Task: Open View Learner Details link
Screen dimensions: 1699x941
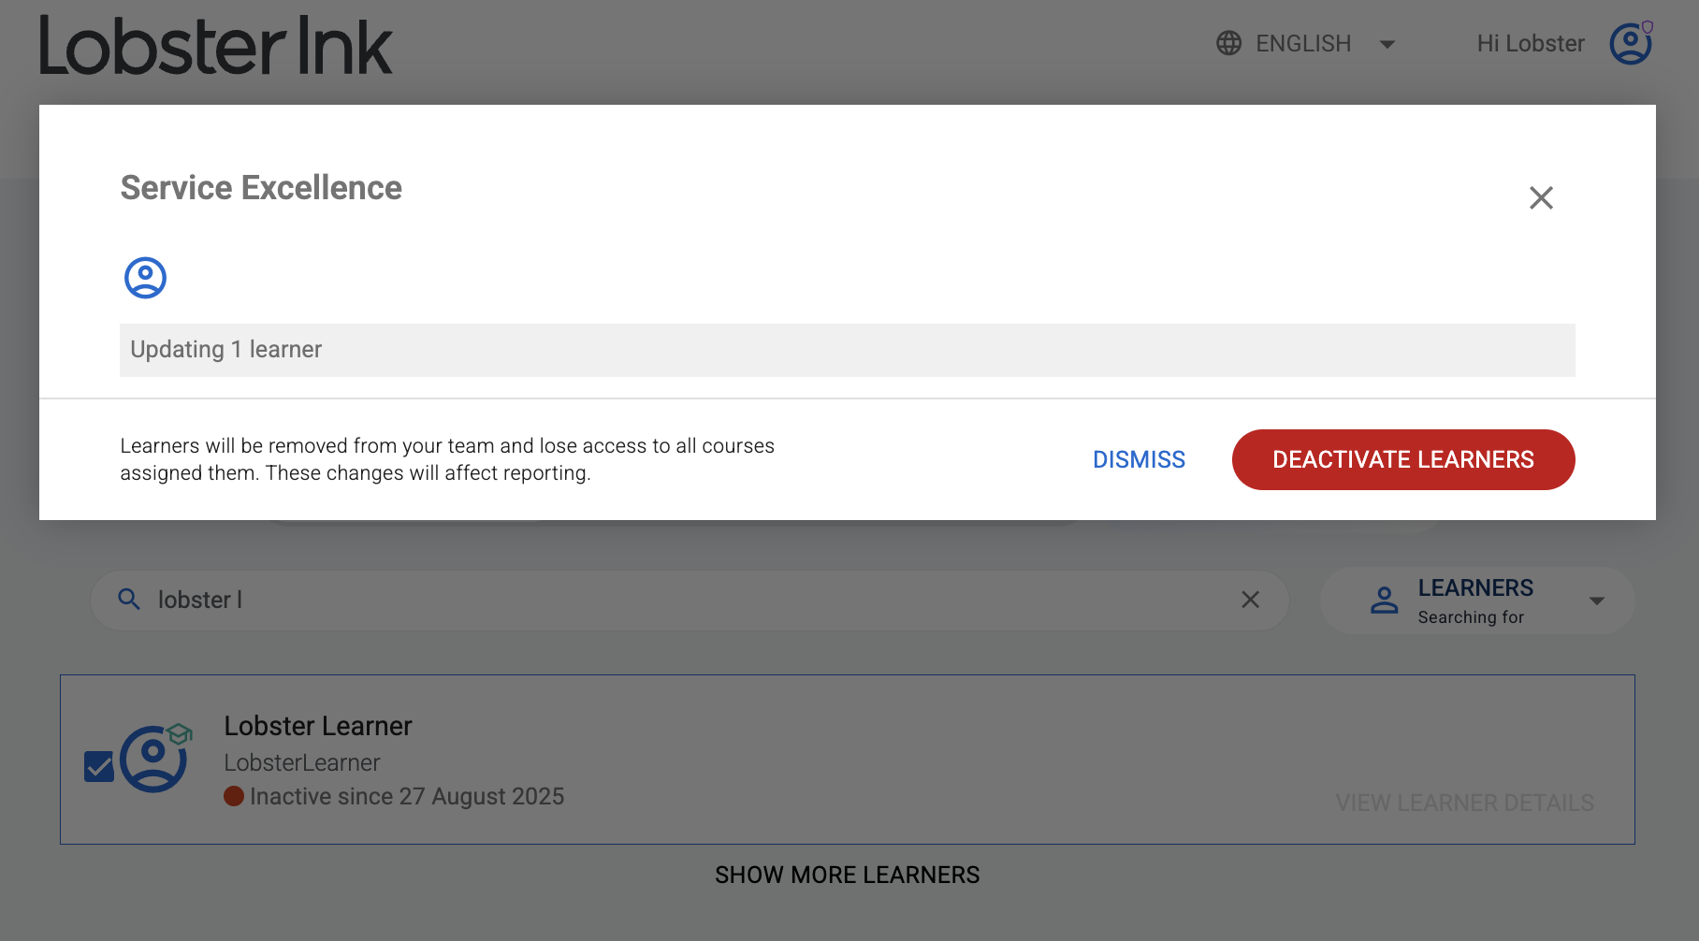Action: 1464,803
